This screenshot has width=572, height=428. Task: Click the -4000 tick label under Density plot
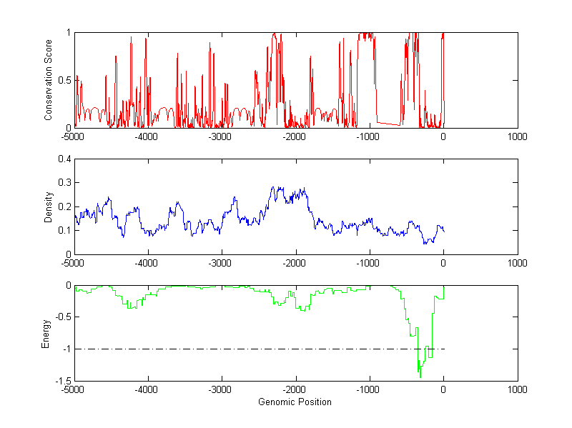(147, 263)
